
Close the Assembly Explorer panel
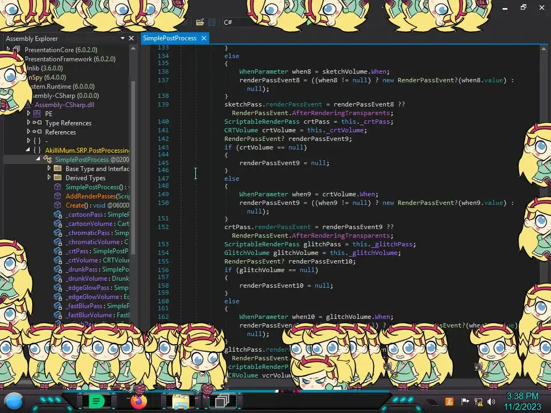point(131,38)
